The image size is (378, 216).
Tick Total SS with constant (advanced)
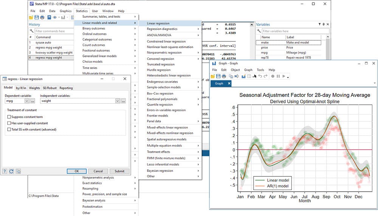[x=9, y=129]
